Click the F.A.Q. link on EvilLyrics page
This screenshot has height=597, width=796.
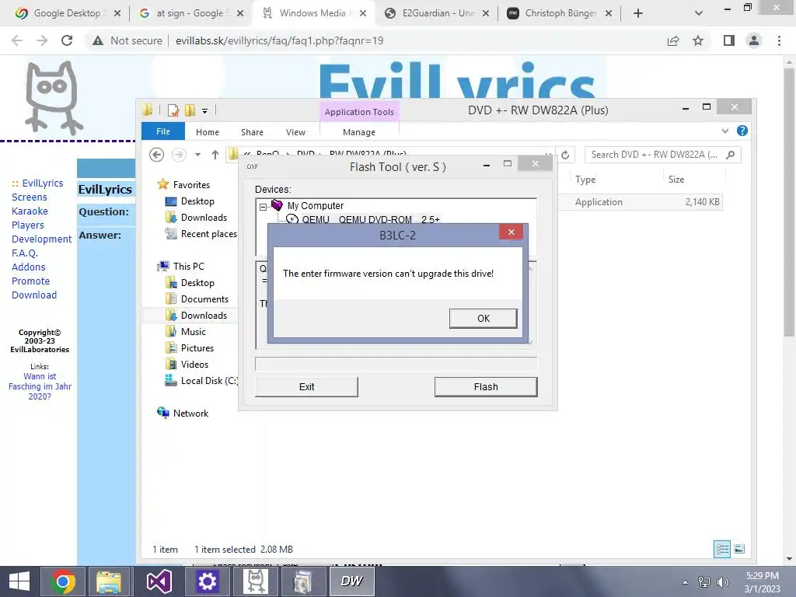pyautogui.click(x=24, y=253)
